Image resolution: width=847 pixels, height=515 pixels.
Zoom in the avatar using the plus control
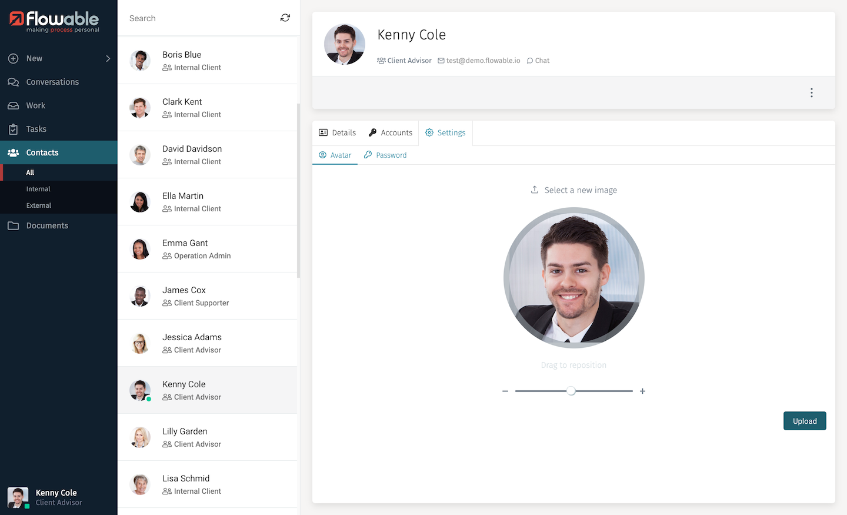coord(642,390)
